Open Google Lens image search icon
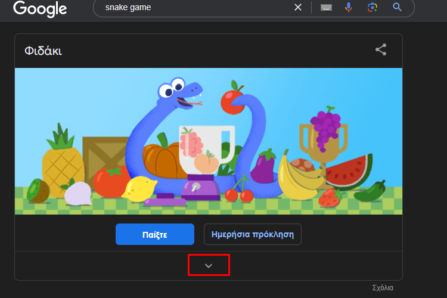This screenshot has height=298, width=447. click(372, 7)
